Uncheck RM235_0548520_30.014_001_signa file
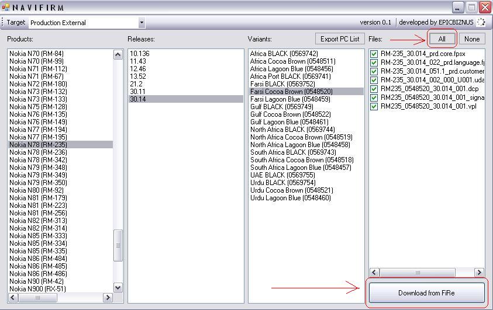Viewport: 493px width, 310px height. (374, 98)
